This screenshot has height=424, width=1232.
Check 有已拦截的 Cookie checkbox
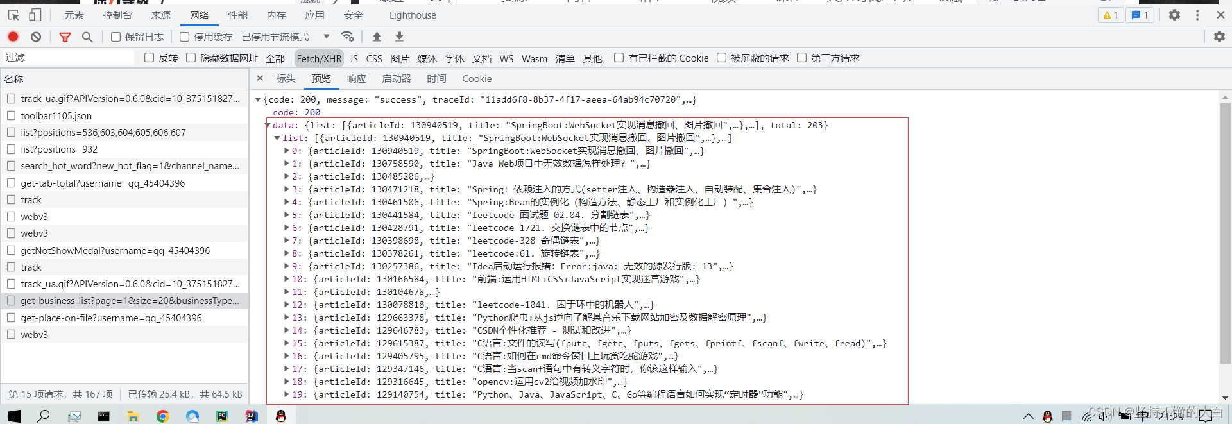click(x=619, y=58)
